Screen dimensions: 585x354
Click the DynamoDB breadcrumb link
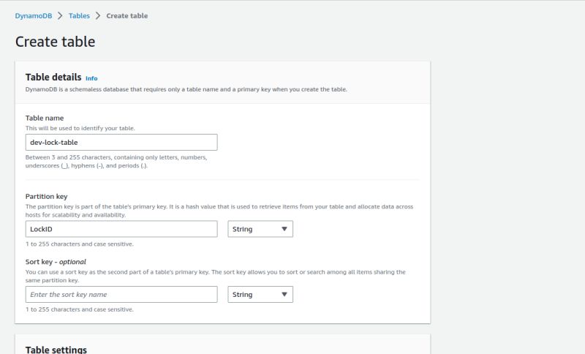(x=34, y=15)
